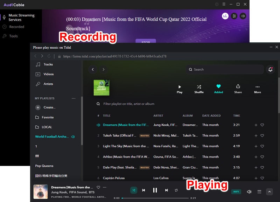Open the AudiCable equalizer bars icon
This screenshot has width=280, height=202.
pyautogui.click(x=225, y=16)
